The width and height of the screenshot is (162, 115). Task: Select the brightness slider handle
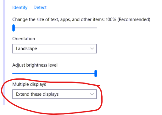96,73
